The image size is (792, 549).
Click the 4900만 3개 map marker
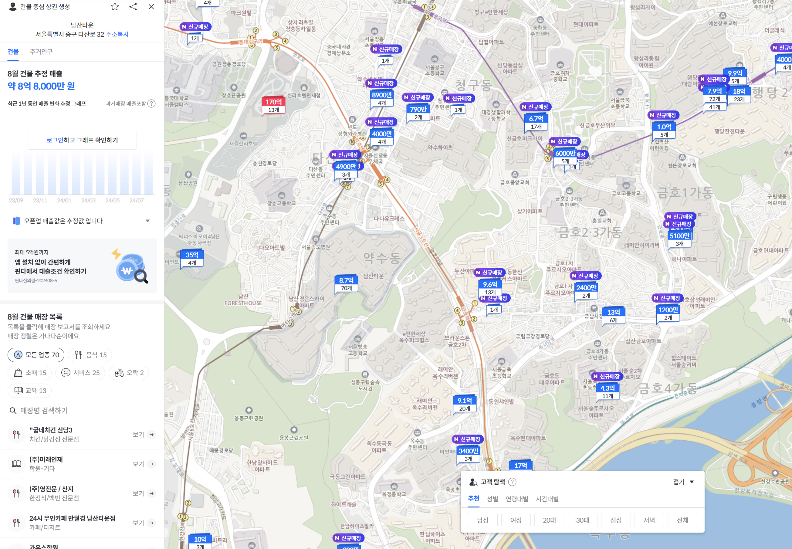346,170
